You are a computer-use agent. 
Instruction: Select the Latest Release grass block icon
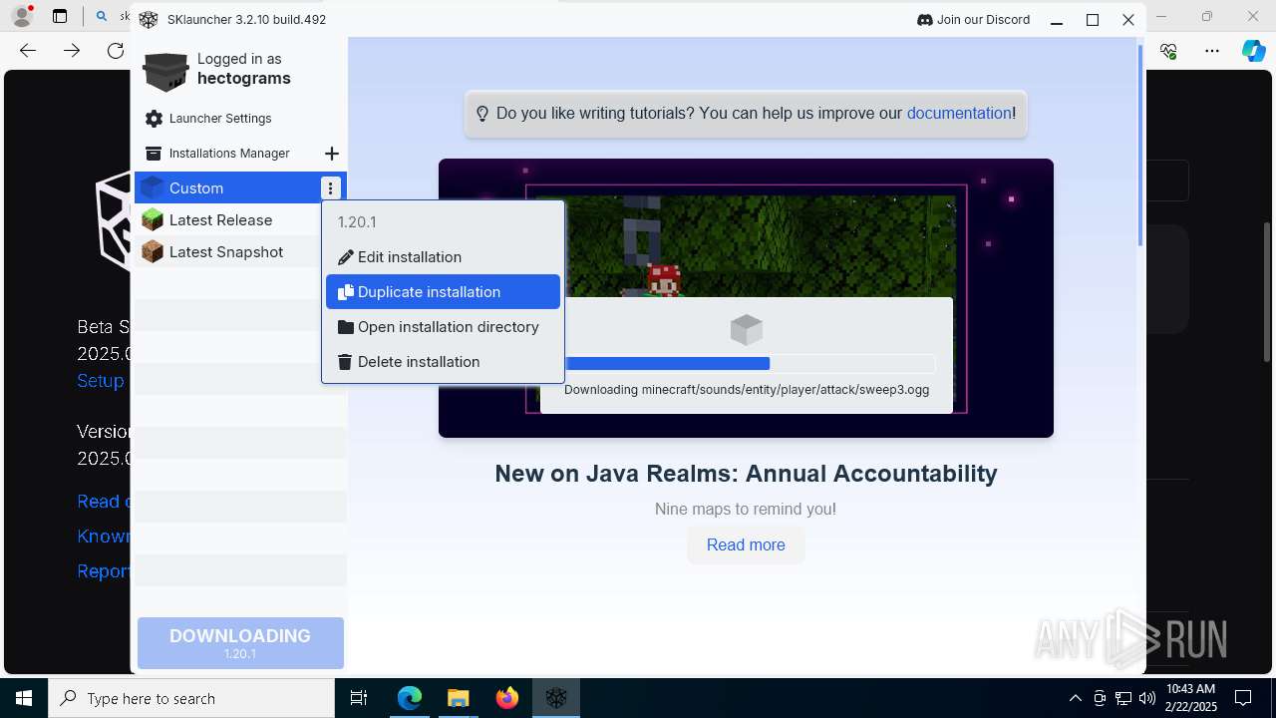[153, 219]
